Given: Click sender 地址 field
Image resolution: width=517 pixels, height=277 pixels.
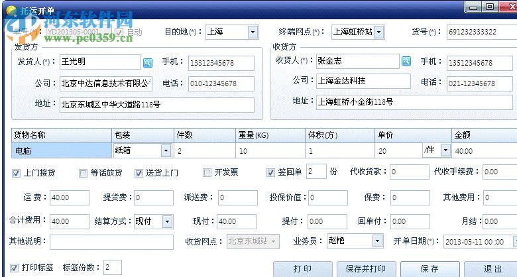Looking at the screenshot, I should click(157, 105).
